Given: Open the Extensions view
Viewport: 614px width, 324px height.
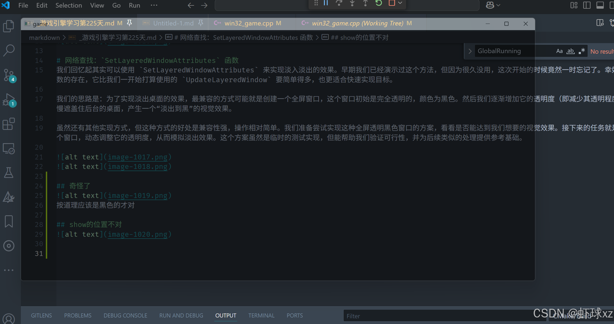Looking at the screenshot, I should (9, 124).
